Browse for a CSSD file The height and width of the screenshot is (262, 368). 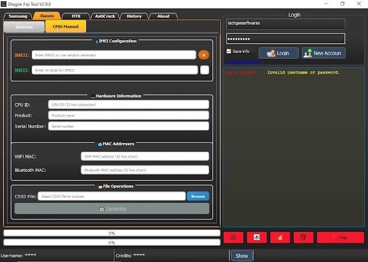198,196
